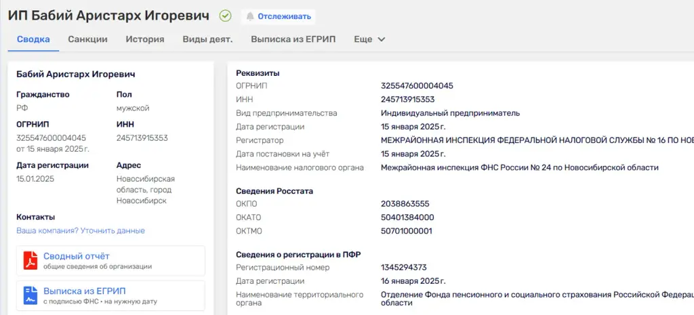Image resolution: width=694 pixels, height=315 pixels.
Task: Open the Сводный отчёт link
Action: click(x=76, y=256)
